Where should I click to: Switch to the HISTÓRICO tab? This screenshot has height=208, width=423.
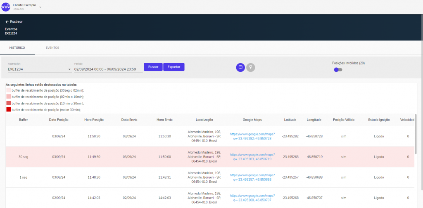pos(17,48)
